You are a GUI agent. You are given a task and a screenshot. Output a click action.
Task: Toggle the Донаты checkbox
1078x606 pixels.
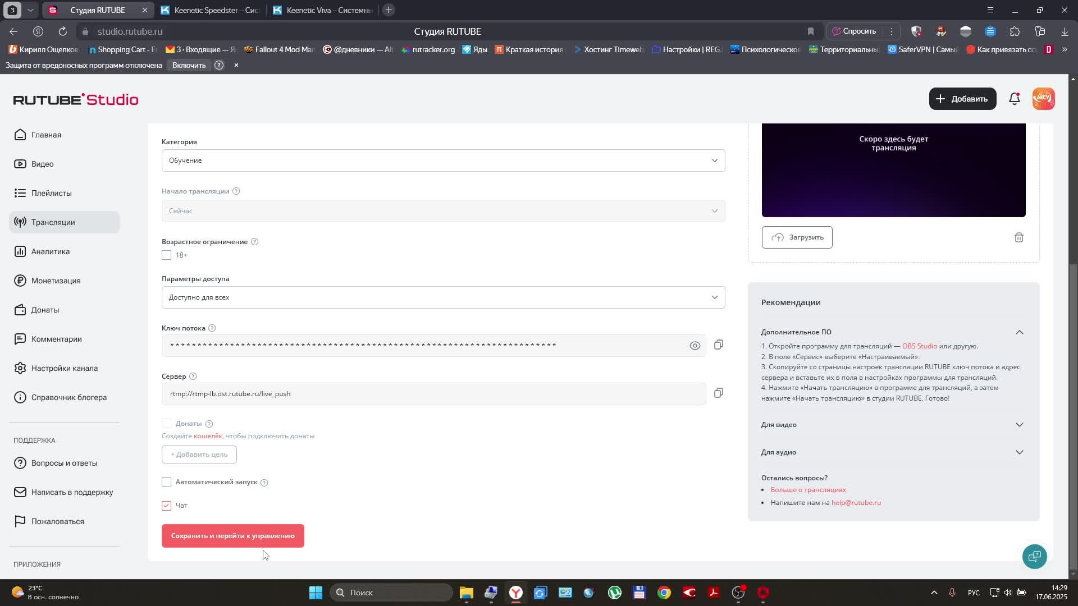166,424
